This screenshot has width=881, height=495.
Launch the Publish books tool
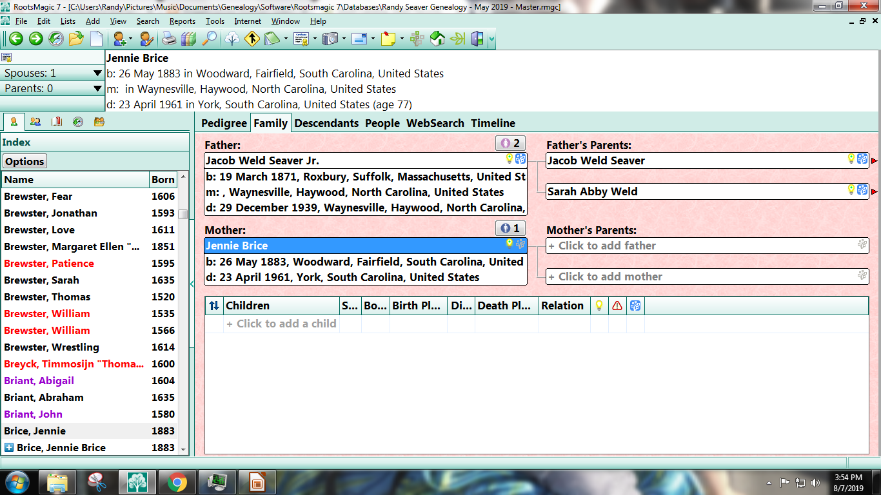click(x=188, y=39)
